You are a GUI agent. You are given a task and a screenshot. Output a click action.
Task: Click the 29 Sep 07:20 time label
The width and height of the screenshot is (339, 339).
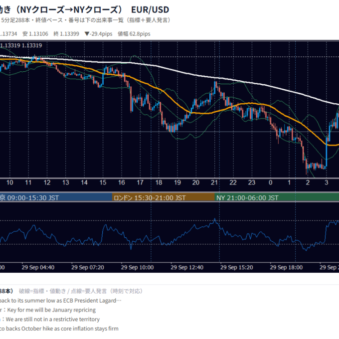(88, 267)
